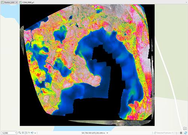
Task: Click the catalog view icon in status bar
Action: coord(176,133)
